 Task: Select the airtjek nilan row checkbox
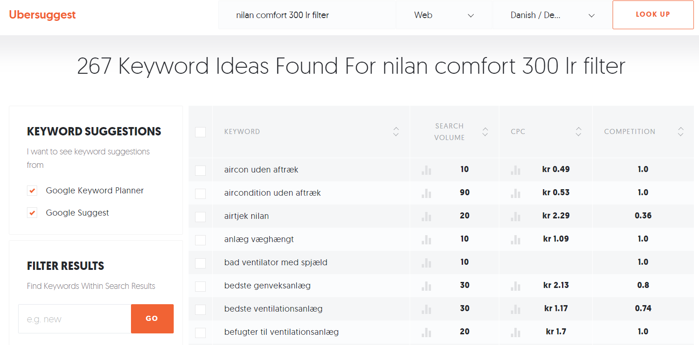point(200,217)
